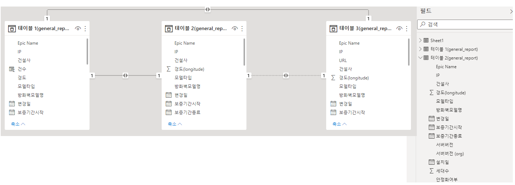The width and height of the screenshot is (515, 185).
Task: Select the top relationship arrow linking 테이블 1 and 3
Action: click(207, 9)
